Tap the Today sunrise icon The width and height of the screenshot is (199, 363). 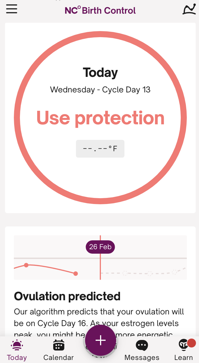click(x=17, y=346)
